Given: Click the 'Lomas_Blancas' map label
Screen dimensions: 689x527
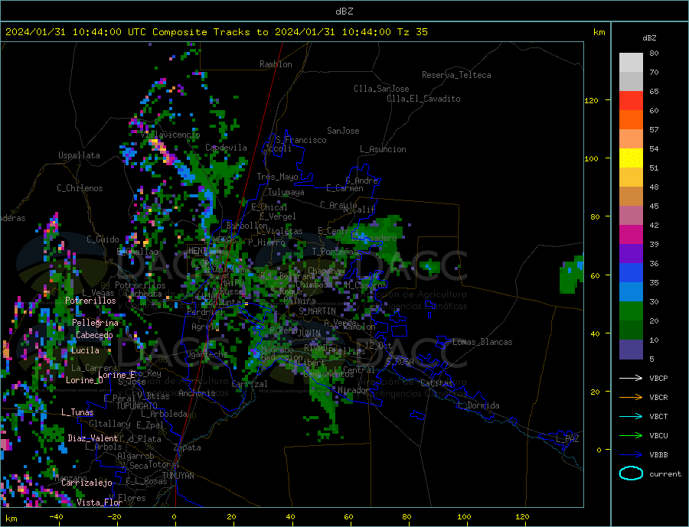Looking at the screenshot, I should [x=482, y=342].
